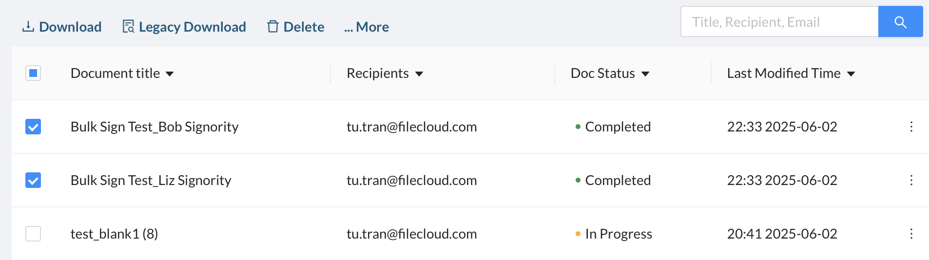
Task: Open the Doc Status filter dropdown
Action: pos(645,74)
